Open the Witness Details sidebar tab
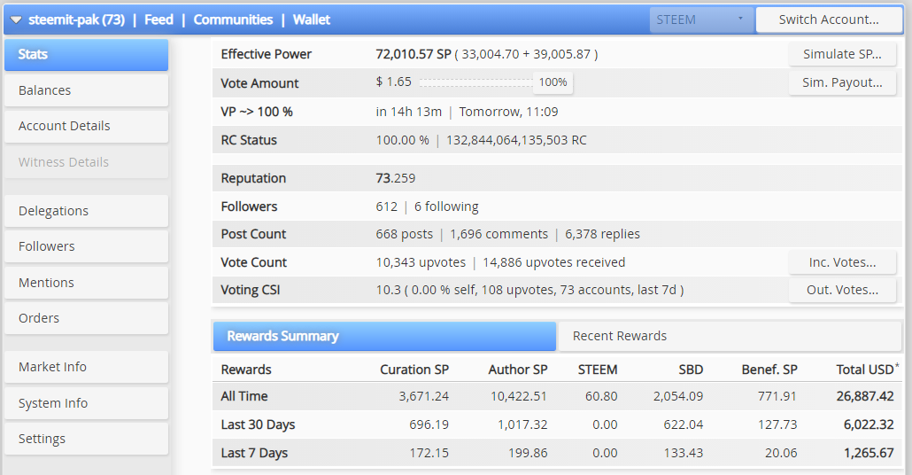Viewport: 912px width, 475px height. click(x=86, y=162)
